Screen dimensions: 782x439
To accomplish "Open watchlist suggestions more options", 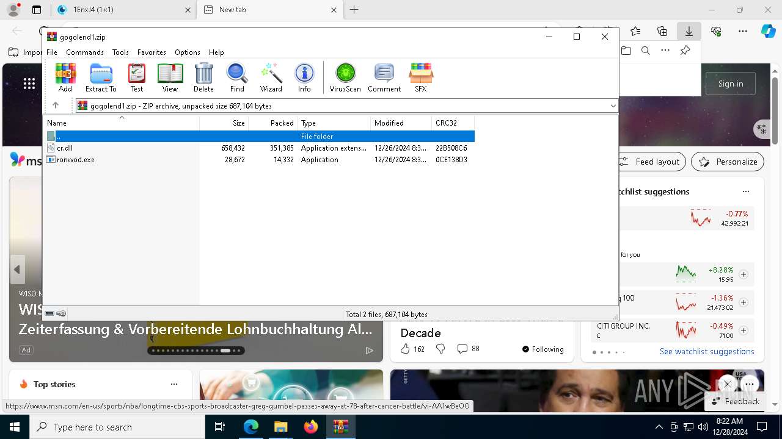I will pos(746,191).
